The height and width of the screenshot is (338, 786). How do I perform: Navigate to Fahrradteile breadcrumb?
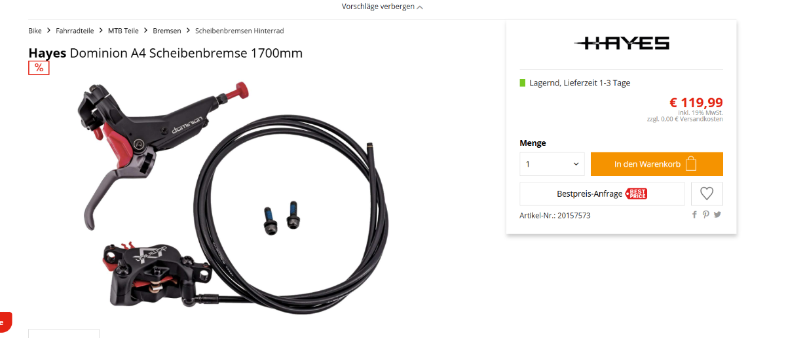[75, 31]
